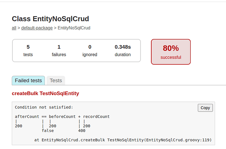Switch to the "Failed tests" tab

(x=28, y=80)
